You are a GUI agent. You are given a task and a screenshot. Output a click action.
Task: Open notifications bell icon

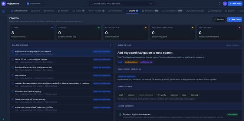pos(219,4)
